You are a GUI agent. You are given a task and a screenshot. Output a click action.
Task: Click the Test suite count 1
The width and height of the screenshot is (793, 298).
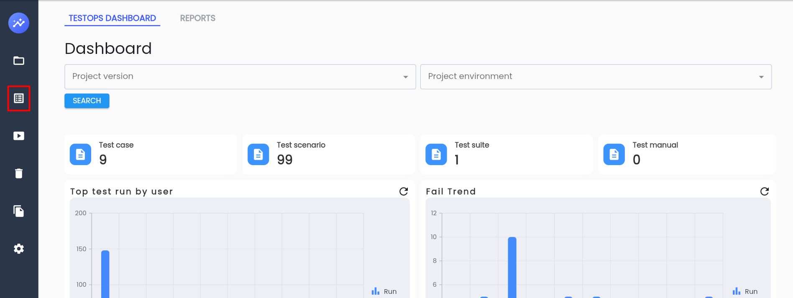457,160
